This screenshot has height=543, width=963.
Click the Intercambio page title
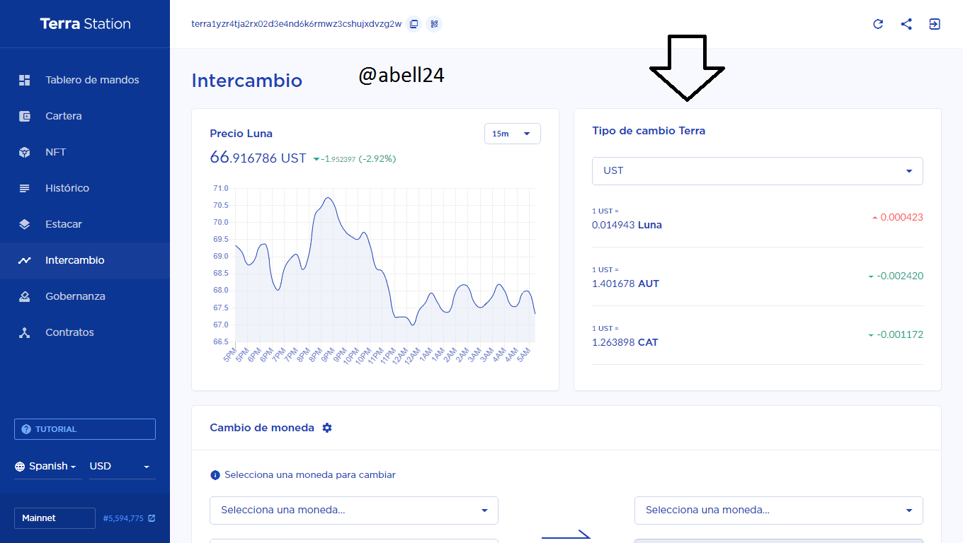(247, 81)
